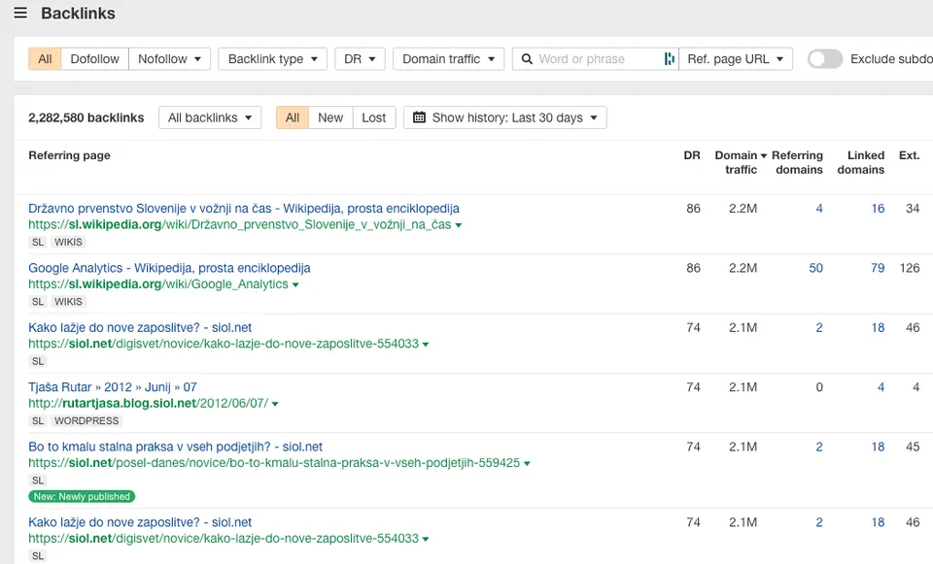Expand URL arrow for bo-to-kmalu-stalna-praksa URL
Screen dimensions: 933x564
(527, 463)
